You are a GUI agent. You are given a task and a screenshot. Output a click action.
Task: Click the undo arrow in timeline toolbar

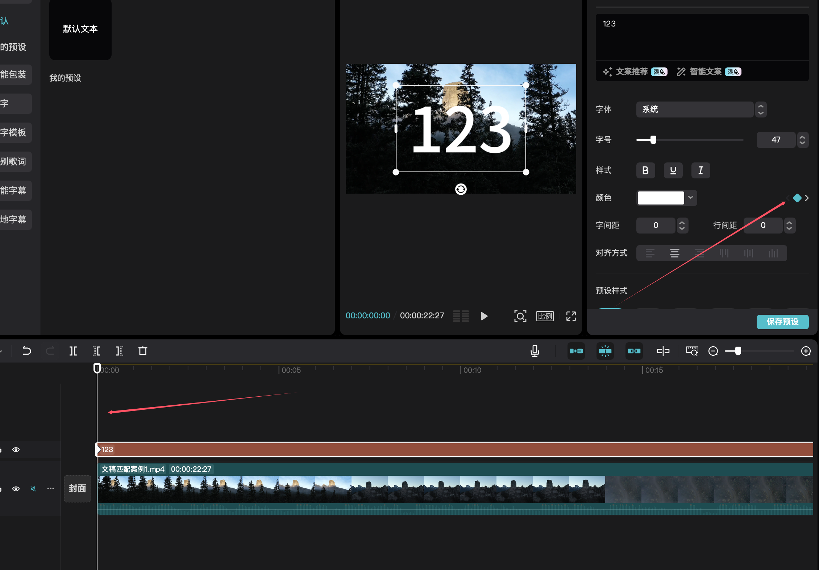click(27, 351)
